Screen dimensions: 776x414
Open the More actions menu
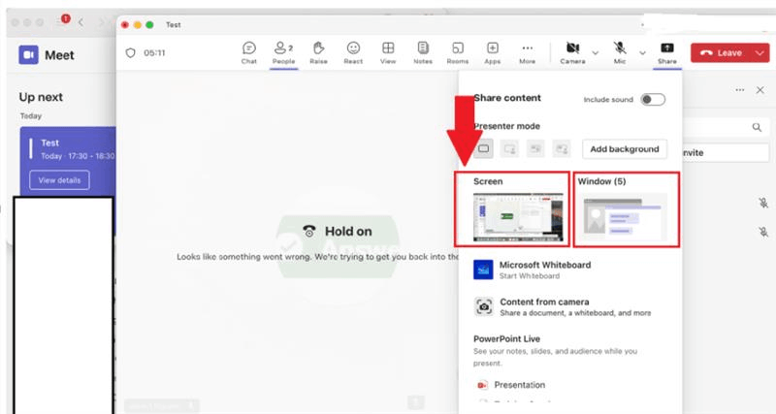527,53
